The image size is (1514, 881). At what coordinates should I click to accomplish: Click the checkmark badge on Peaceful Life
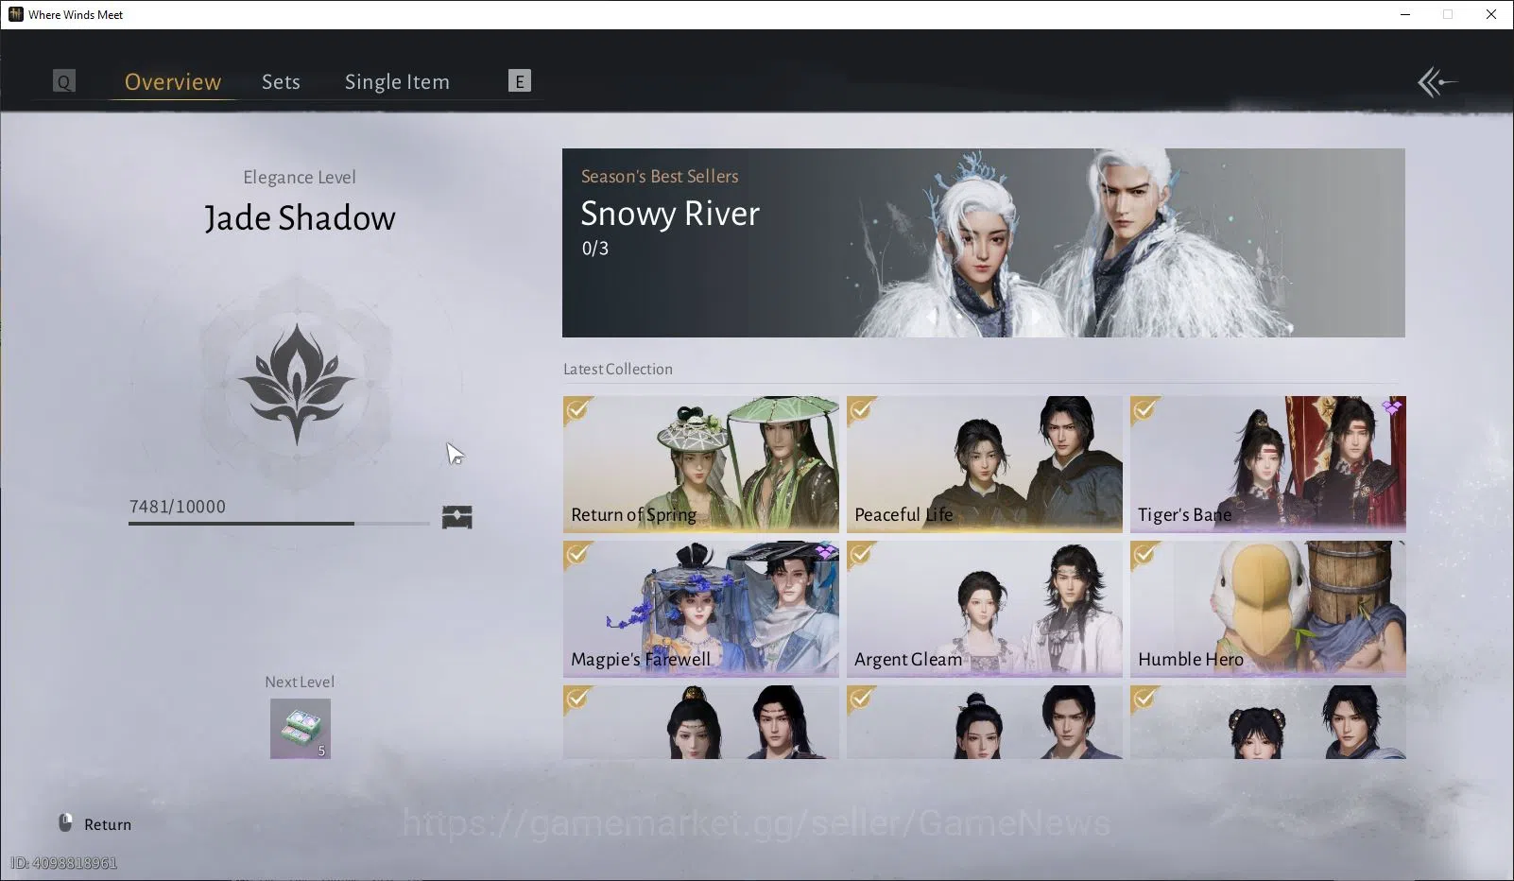point(861,410)
